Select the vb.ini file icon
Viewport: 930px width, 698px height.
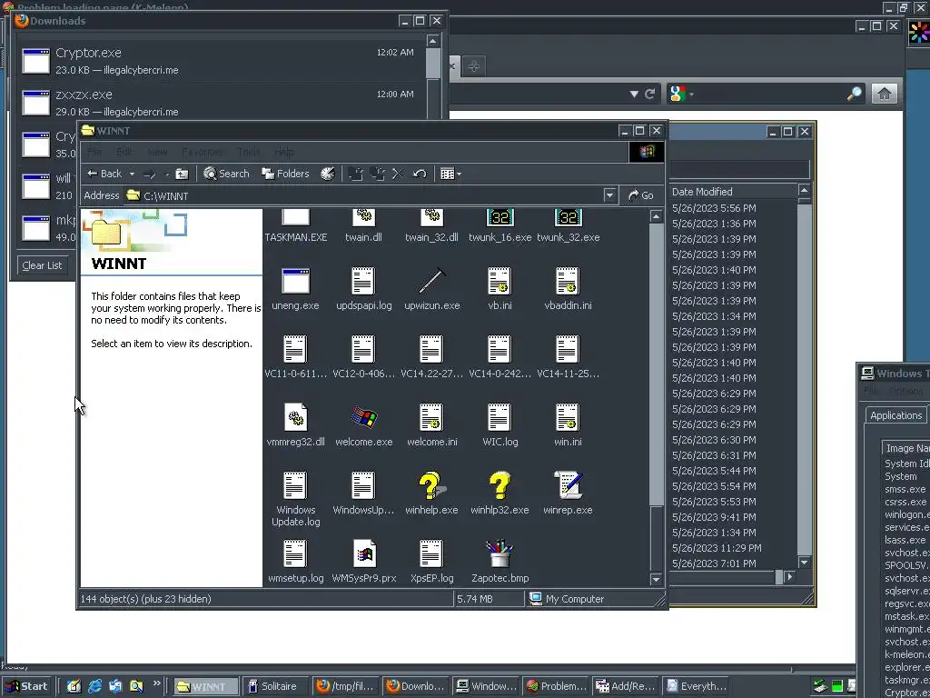point(500,281)
